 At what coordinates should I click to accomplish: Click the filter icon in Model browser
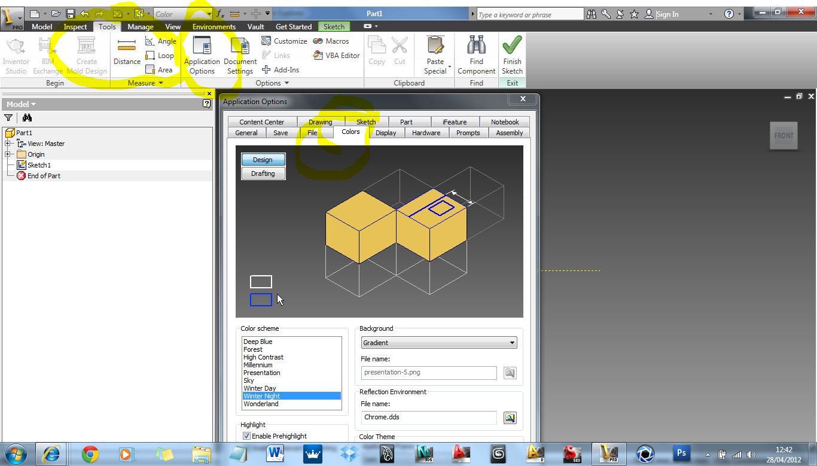[8, 118]
